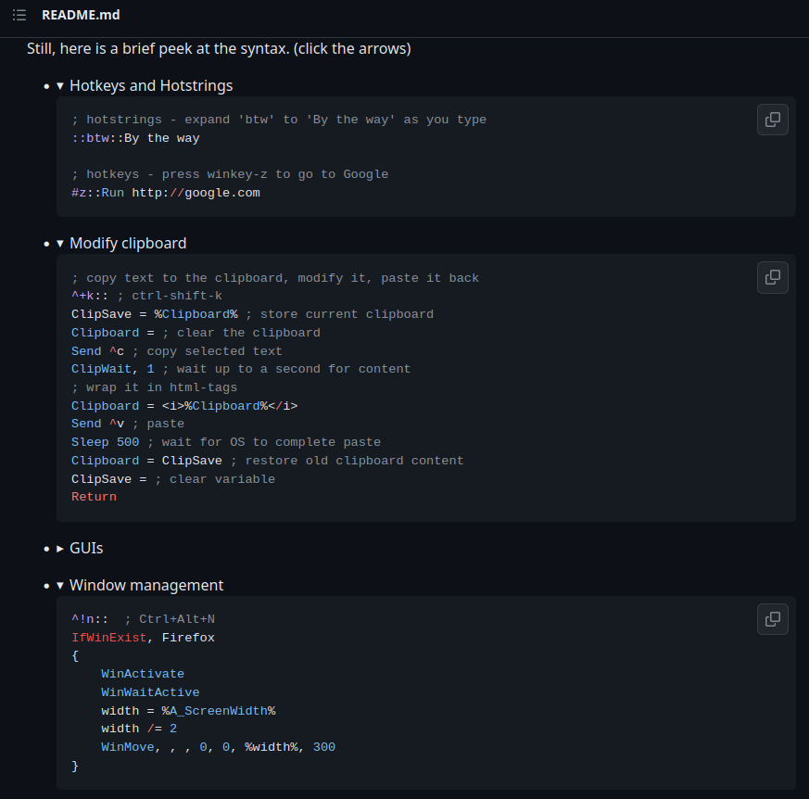Click the 'Hotkeys and Hotstrings' heading text
The width and height of the screenshot is (809, 799).
pyautogui.click(x=151, y=85)
